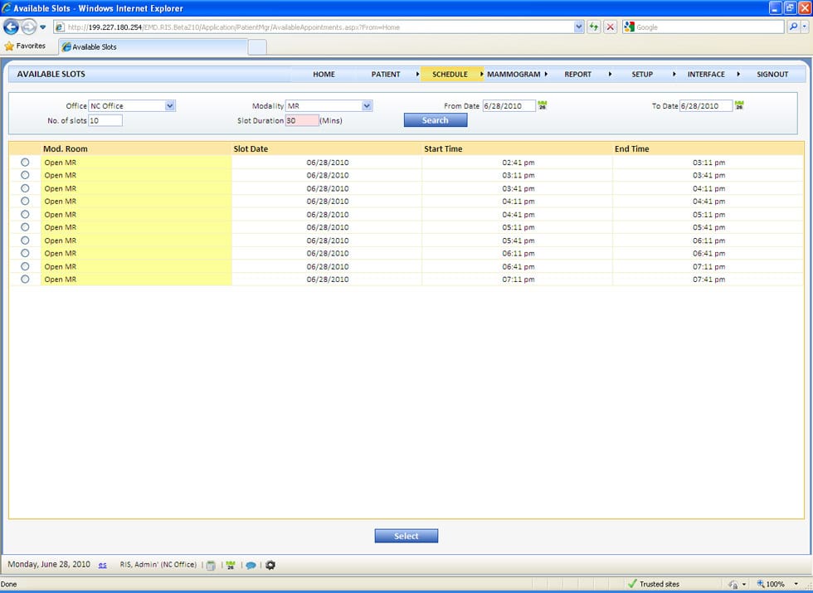Stop page loading with red X icon
The height and width of the screenshot is (593, 813).
click(x=610, y=27)
